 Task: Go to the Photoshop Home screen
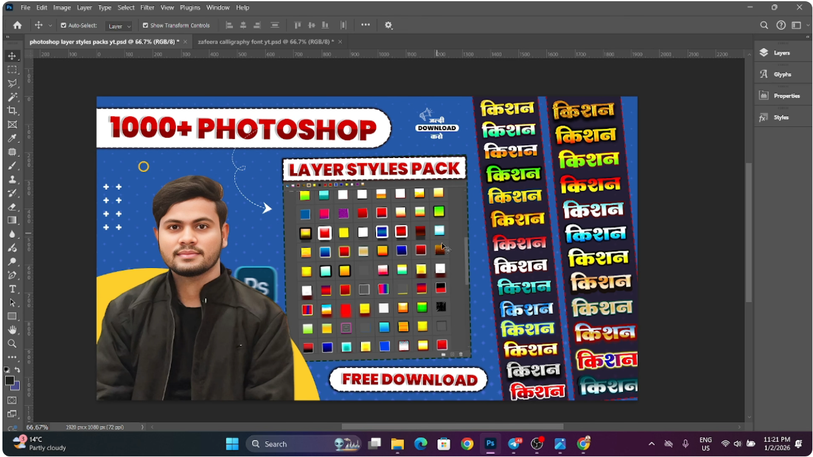coord(17,26)
